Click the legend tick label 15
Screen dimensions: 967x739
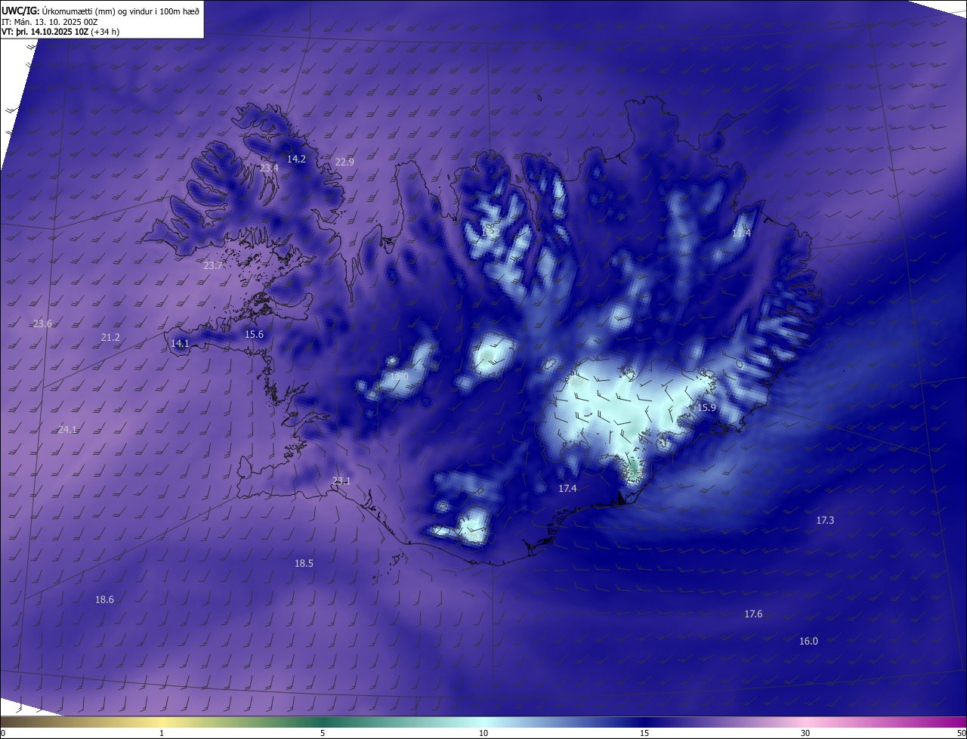click(644, 733)
